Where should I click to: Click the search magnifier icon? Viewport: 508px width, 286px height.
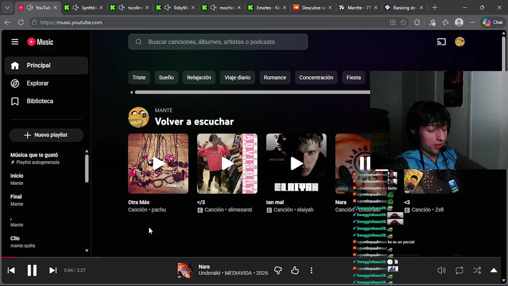[139, 42]
